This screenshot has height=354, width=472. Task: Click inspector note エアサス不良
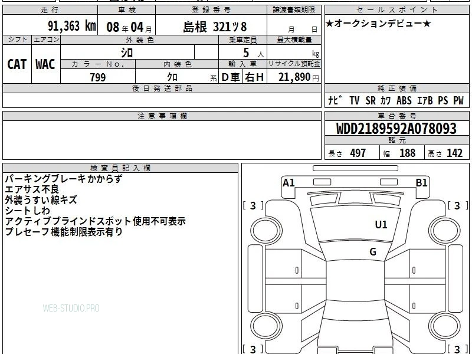point(32,189)
